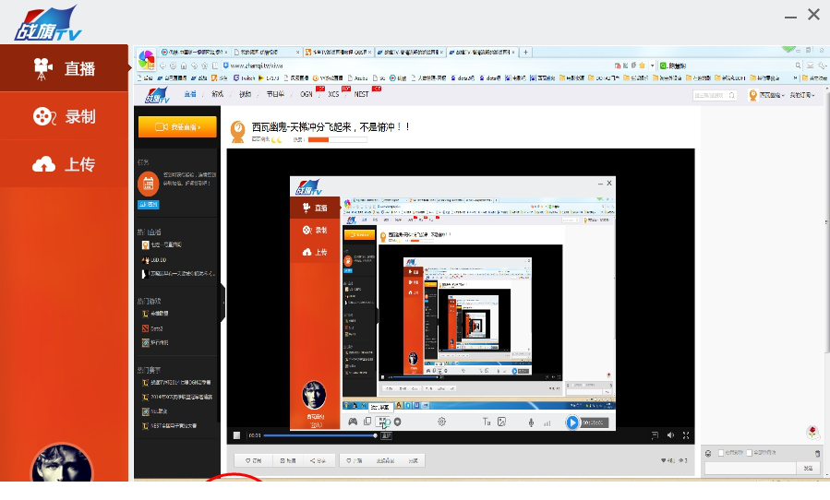Open the 录制 recording section
This screenshot has height=500, width=830.
point(64,116)
